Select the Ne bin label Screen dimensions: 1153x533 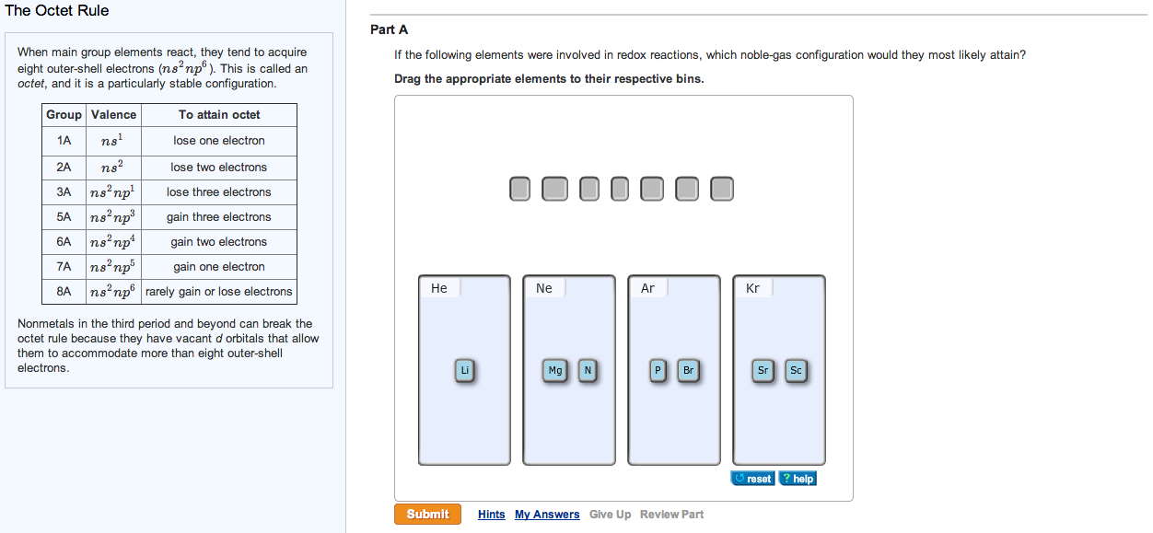tap(543, 287)
